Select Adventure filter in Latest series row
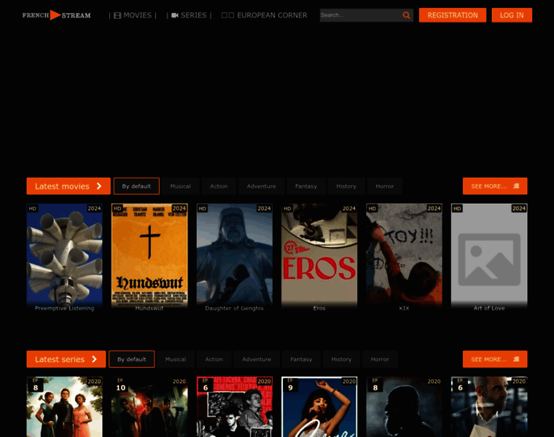Image resolution: width=554 pixels, height=437 pixels. click(x=257, y=359)
